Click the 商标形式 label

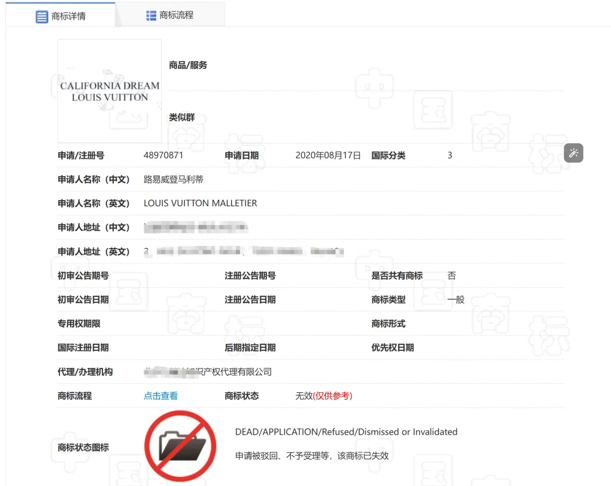pyautogui.click(x=389, y=323)
